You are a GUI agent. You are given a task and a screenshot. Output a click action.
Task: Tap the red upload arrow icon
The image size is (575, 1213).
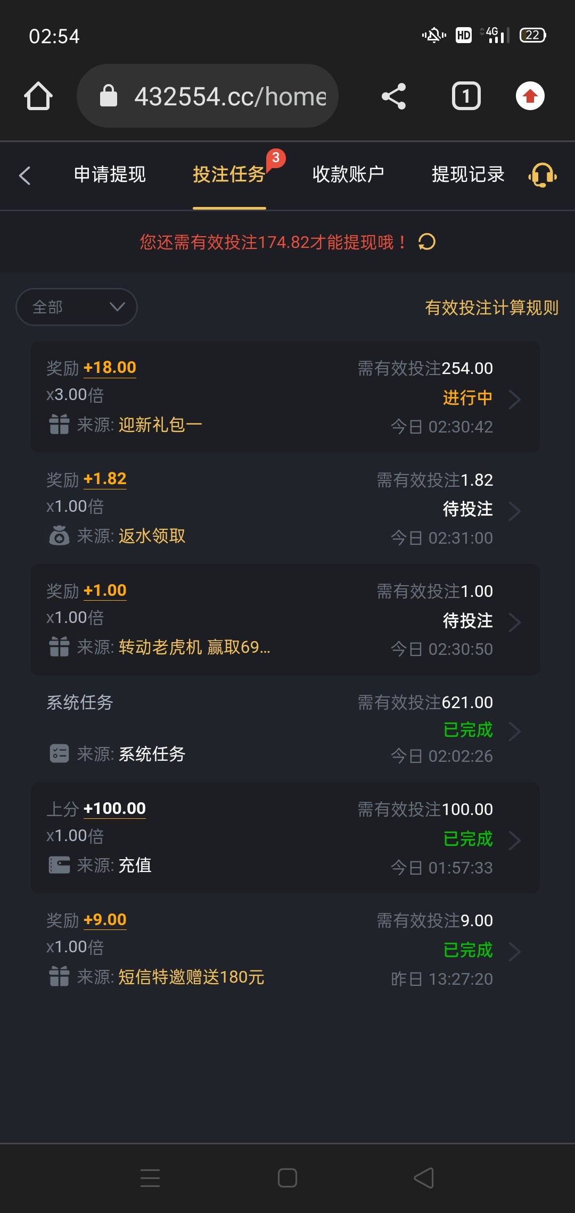530,96
